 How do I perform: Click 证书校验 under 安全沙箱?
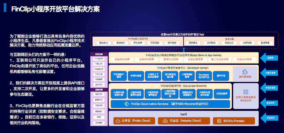coord(211,43)
